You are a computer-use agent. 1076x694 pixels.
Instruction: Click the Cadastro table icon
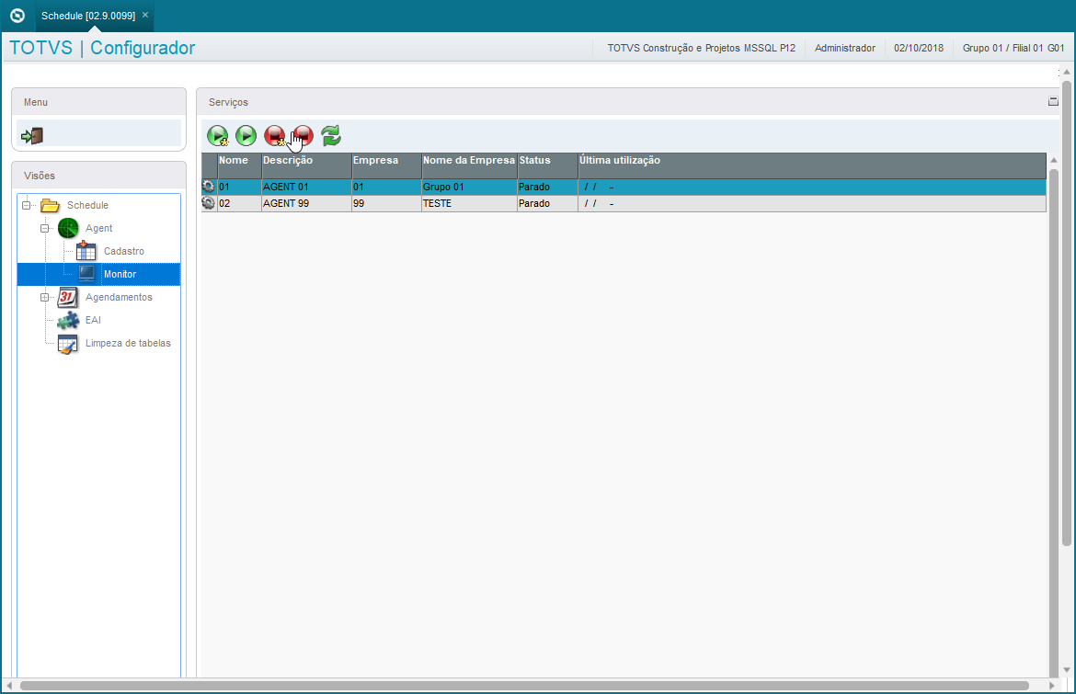(x=86, y=251)
